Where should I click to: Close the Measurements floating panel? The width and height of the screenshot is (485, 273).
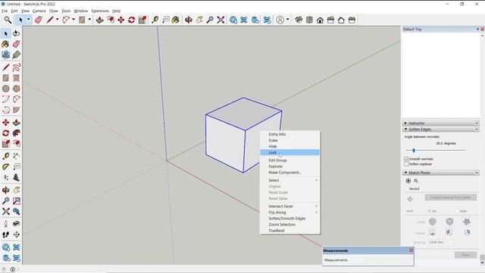(x=411, y=250)
